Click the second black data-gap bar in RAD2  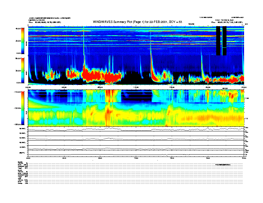point(224,41)
